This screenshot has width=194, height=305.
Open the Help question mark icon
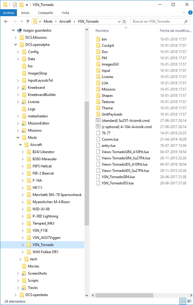[190, 13]
